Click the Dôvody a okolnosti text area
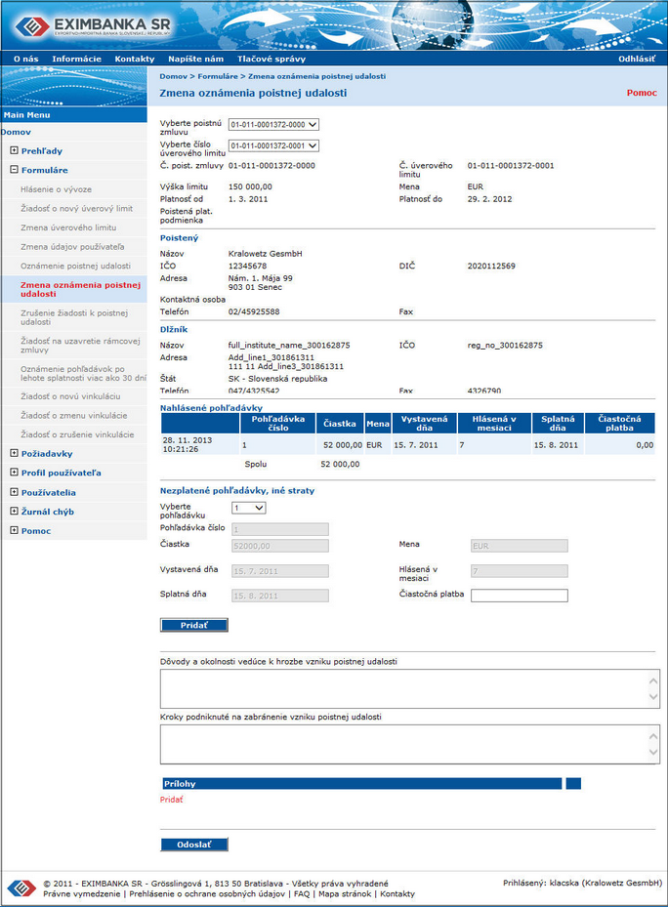 point(410,689)
